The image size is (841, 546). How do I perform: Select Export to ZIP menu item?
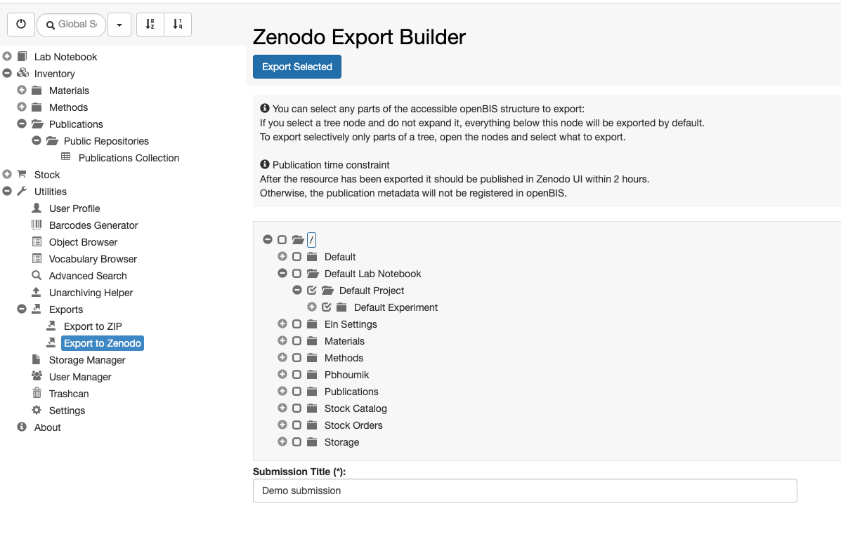tap(93, 326)
